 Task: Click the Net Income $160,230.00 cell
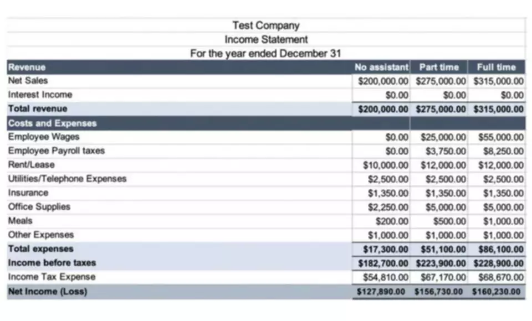(x=497, y=292)
